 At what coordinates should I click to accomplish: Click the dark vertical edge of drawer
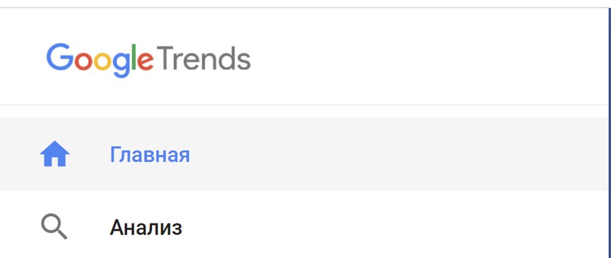click(x=610, y=133)
